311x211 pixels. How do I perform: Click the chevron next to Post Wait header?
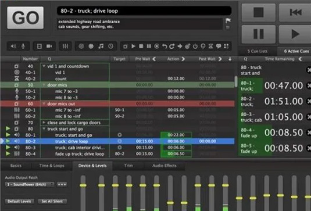[x=220, y=59]
